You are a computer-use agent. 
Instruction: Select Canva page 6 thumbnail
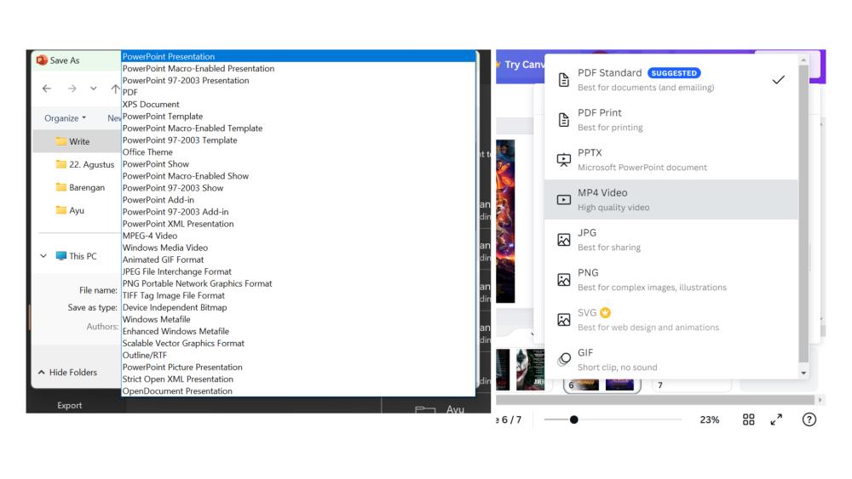tap(602, 385)
